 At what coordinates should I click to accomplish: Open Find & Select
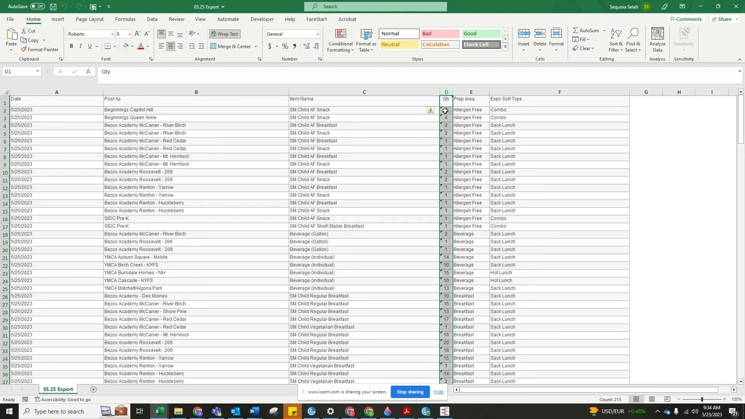point(633,40)
